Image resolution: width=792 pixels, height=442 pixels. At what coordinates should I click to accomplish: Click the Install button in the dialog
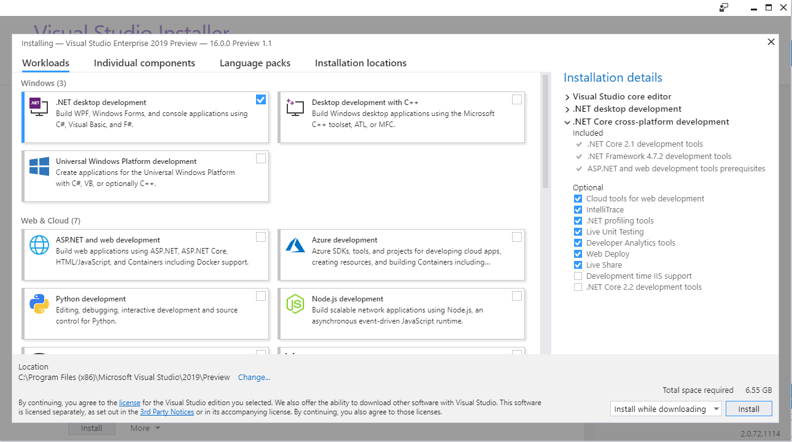coord(748,409)
